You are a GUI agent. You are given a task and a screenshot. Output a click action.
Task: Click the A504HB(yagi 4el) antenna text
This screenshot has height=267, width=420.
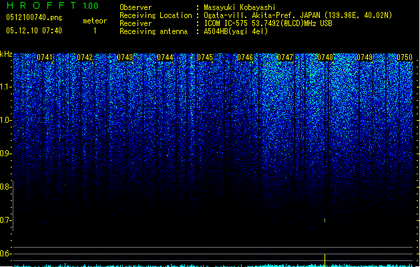point(236,31)
